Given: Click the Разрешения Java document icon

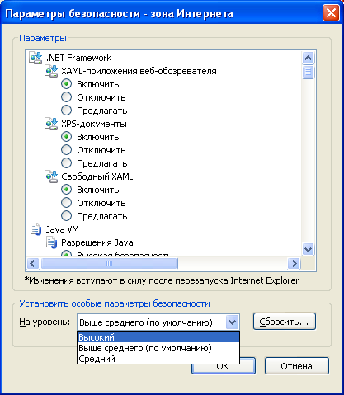Looking at the screenshot, I should (51, 242).
